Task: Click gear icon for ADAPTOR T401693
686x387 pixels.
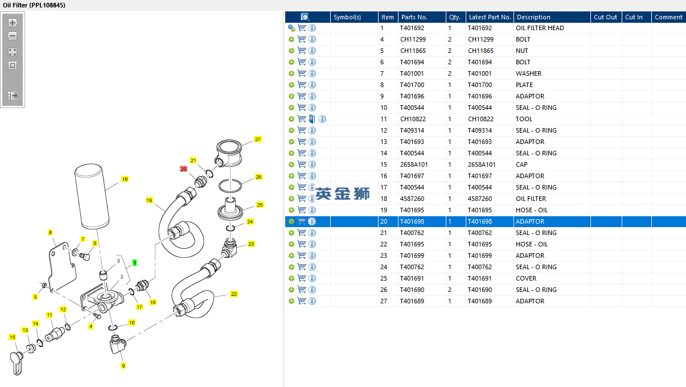Action: 291,142
